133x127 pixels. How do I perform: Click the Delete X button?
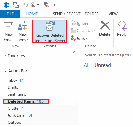tap(105, 29)
